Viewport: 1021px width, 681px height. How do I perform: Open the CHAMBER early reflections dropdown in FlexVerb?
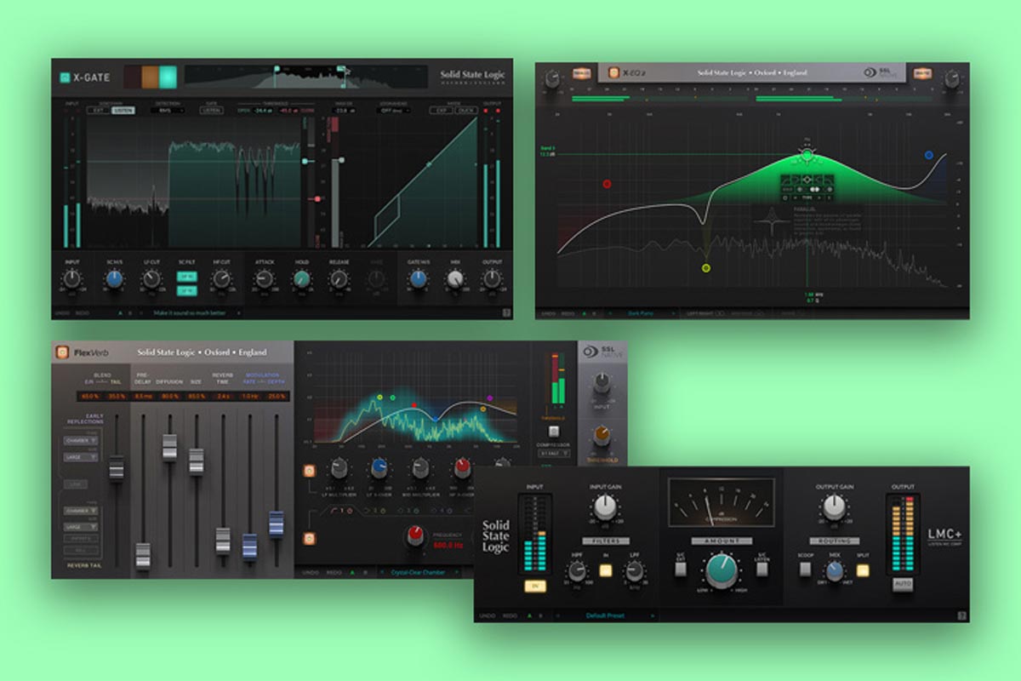coord(80,441)
